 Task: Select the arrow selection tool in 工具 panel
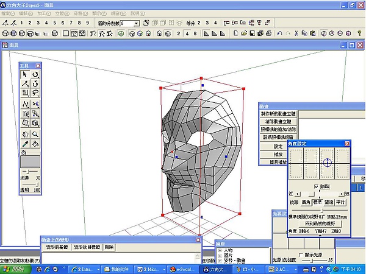25,74
